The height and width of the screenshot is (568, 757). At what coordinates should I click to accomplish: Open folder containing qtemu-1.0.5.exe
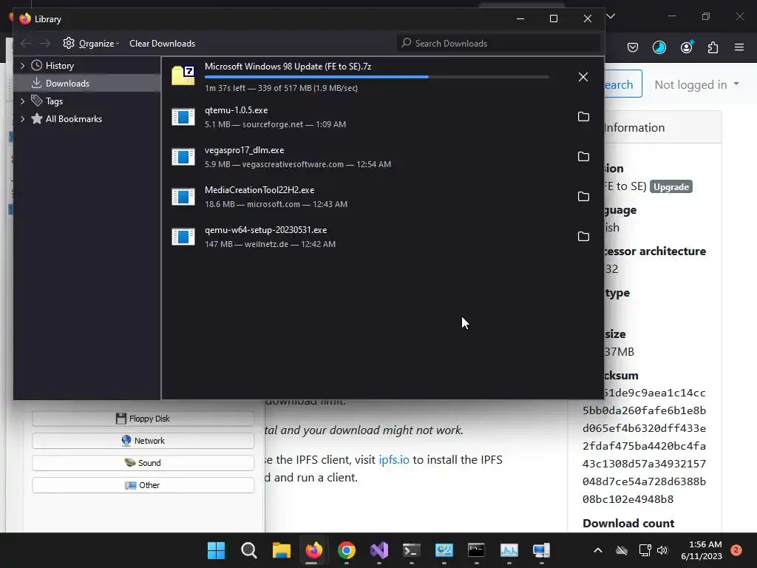coord(583,116)
